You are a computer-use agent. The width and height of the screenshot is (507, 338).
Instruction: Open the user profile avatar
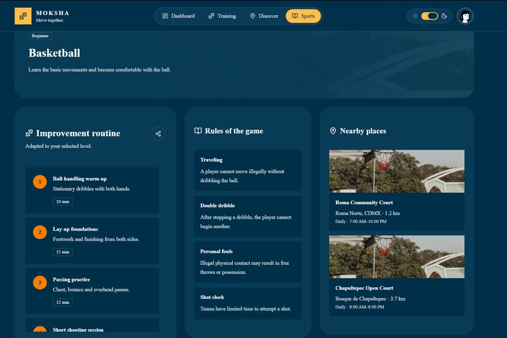465,16
